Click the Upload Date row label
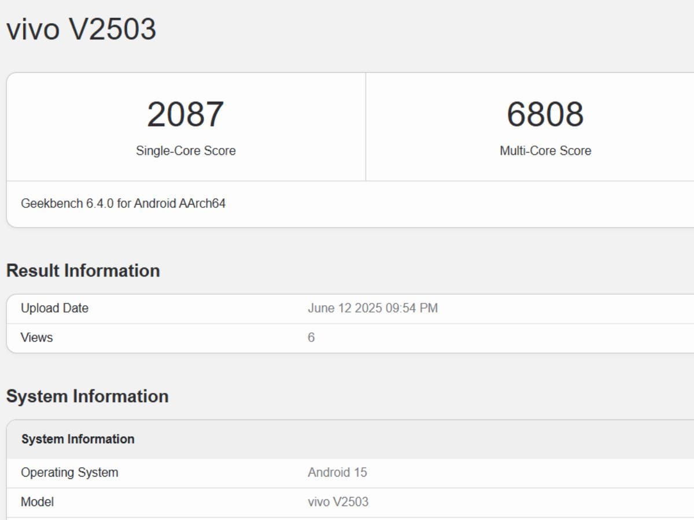Viewport: 694px width, 520px height. click(54, 309)
